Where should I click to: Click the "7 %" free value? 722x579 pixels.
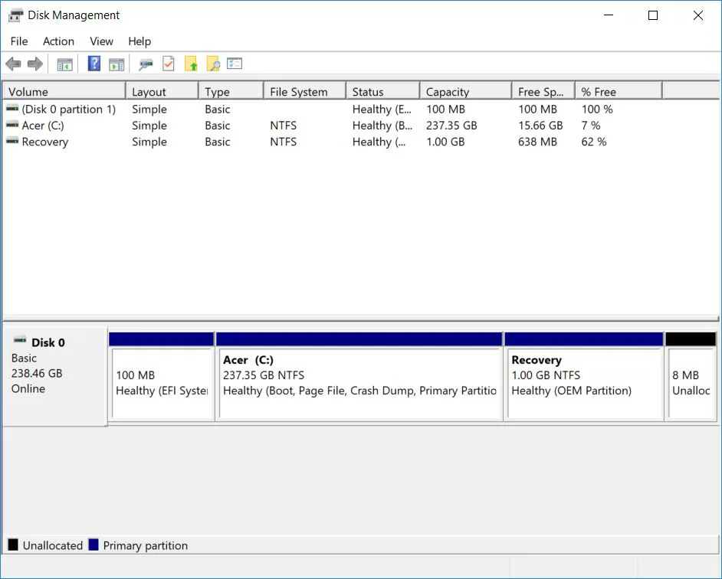coord(591,126)
